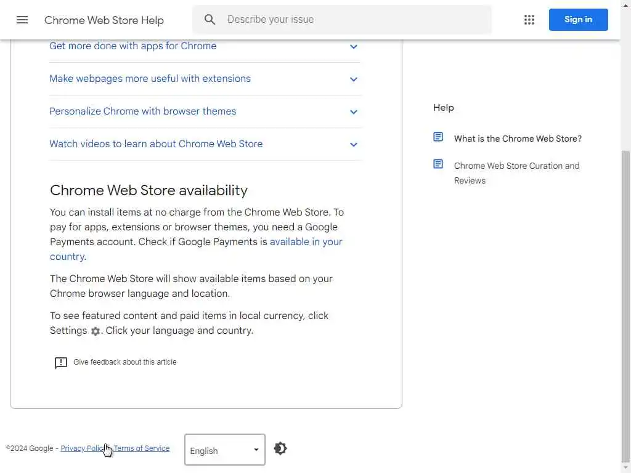Open the Terms of Service link

143,448
